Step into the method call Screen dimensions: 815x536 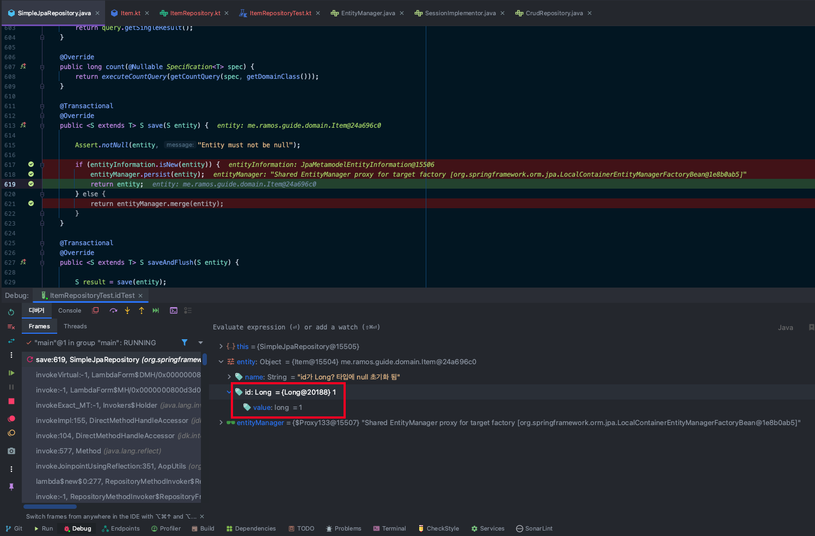[127, 310]
